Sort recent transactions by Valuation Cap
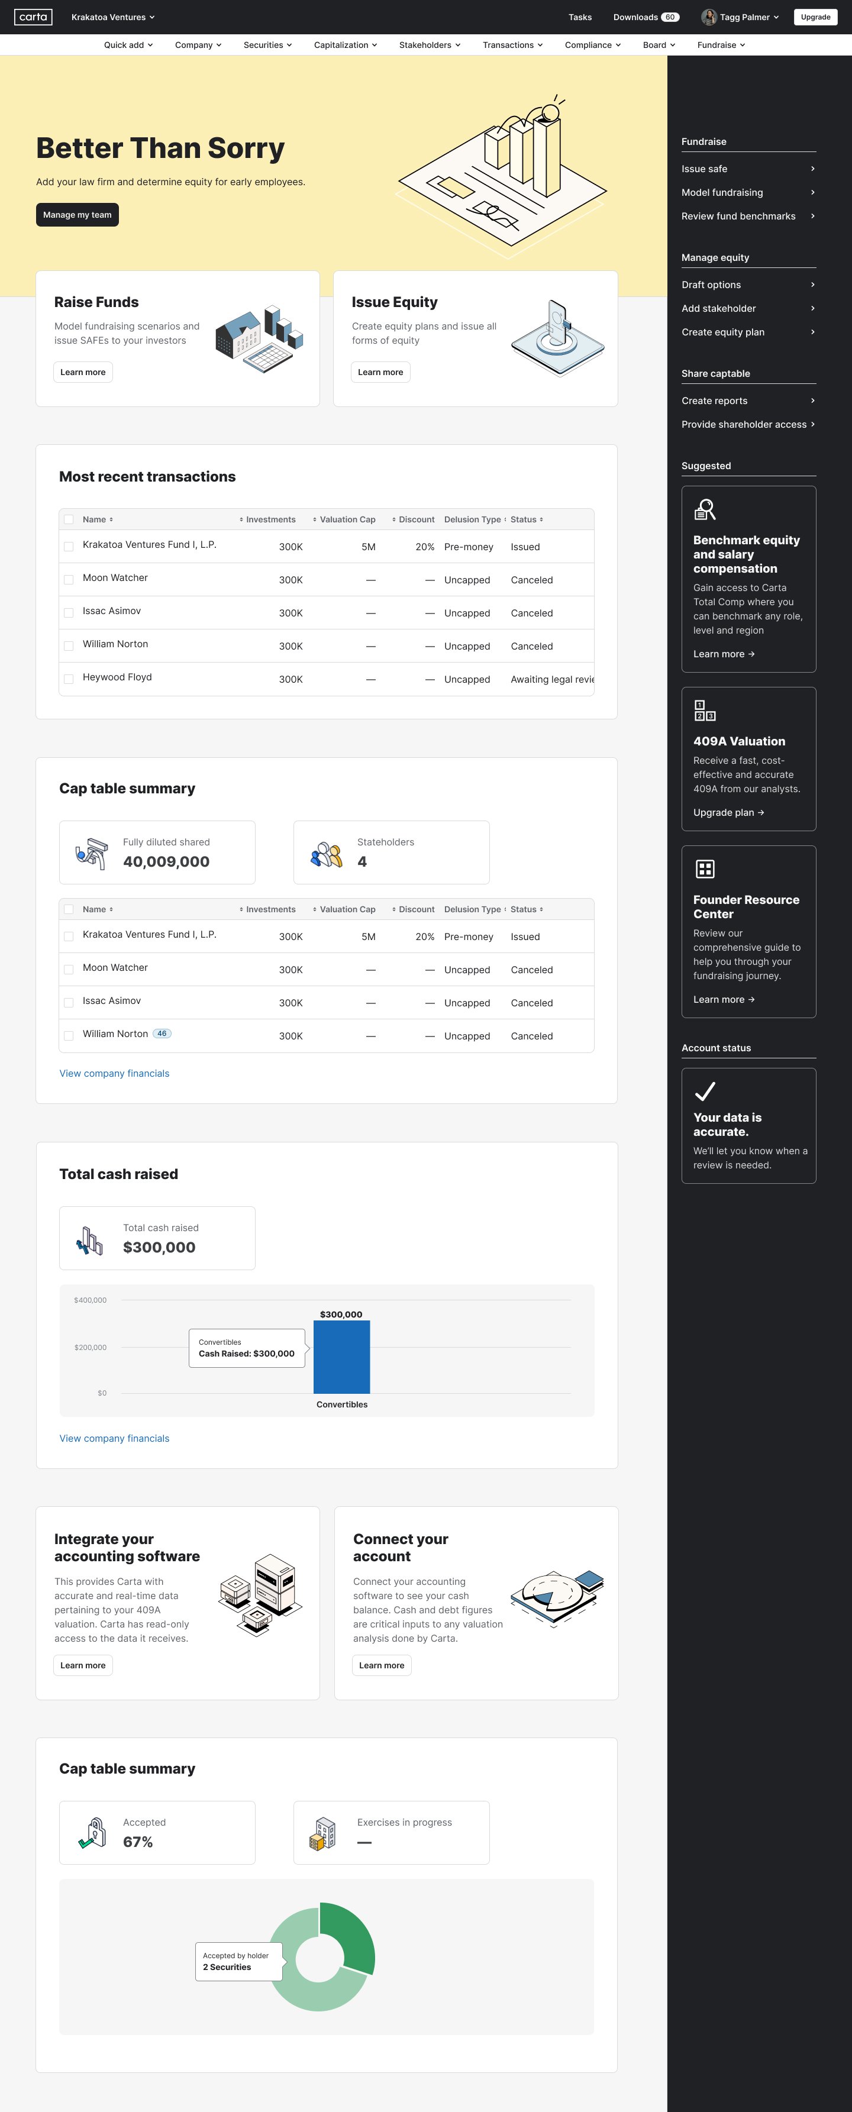 coord(344,520)
